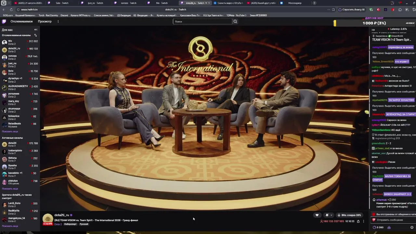Open stream three-dot options menu
This screenshot has height=234, width=416.
tap(364, 221)
